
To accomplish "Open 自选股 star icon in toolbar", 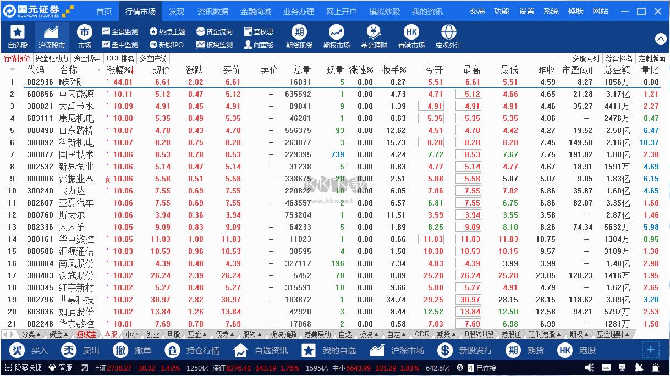I will point(18,32).
